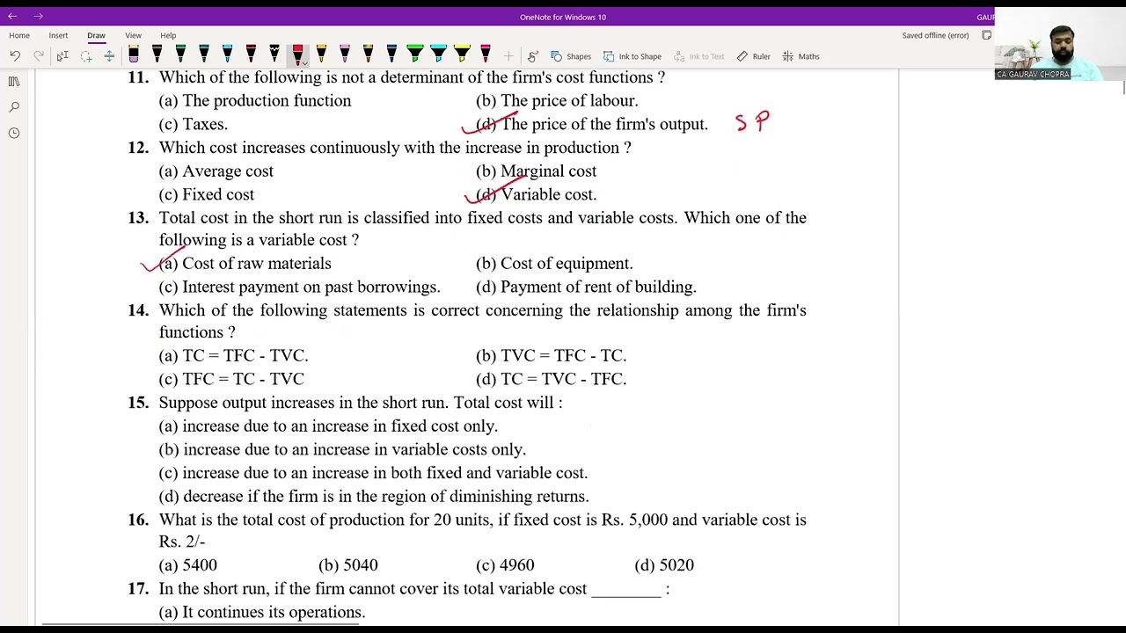
Task: Pick the cyan highlighter
Action: tap(438, 55)
